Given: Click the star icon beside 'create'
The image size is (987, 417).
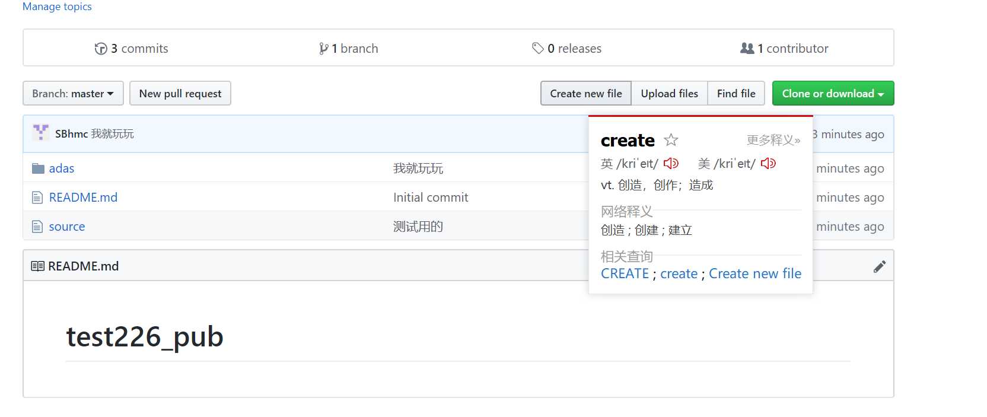Looking at the screenshot, I should [671, 140].
